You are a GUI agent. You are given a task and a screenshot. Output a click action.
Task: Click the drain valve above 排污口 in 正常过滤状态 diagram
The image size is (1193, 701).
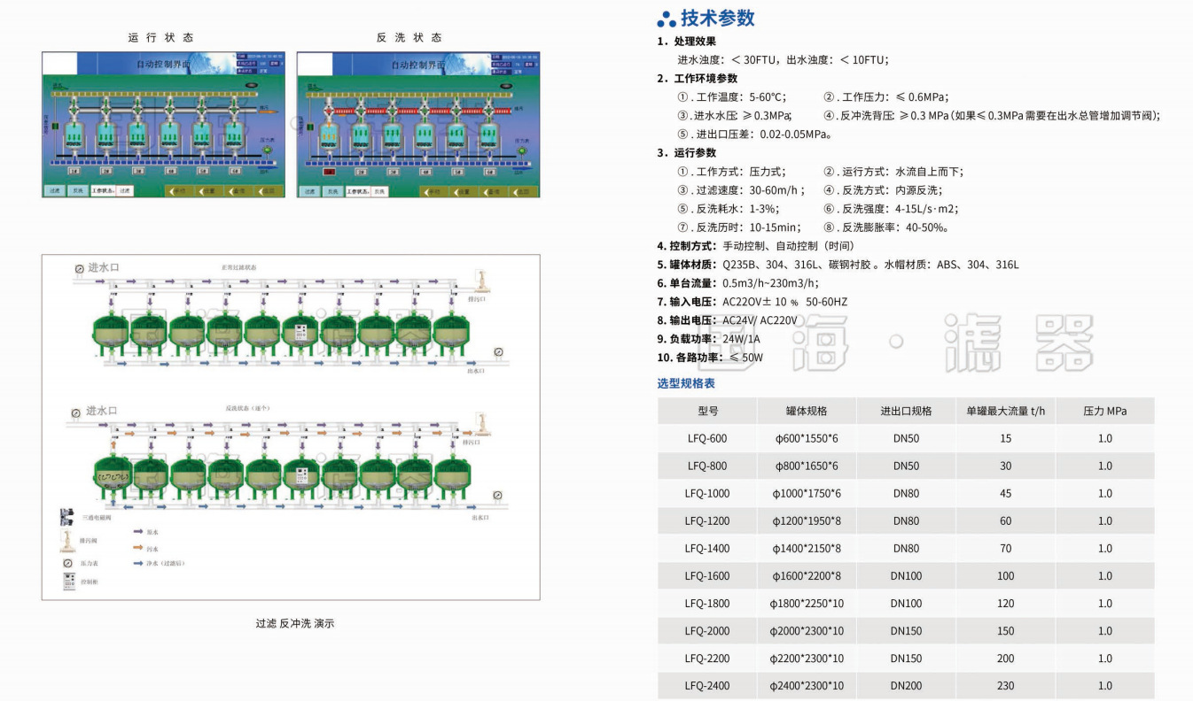tap(482, 281)
